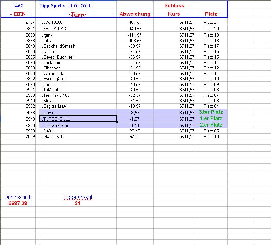
Task: Click the 'Schluss' header cell
Action: point(174,5)
